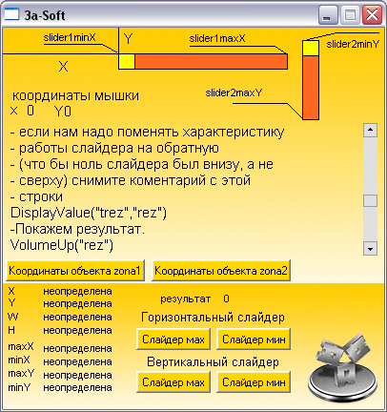Click the text scrollbar up arrow
Viewport: 387px width, 412px height.
point(370,130)
